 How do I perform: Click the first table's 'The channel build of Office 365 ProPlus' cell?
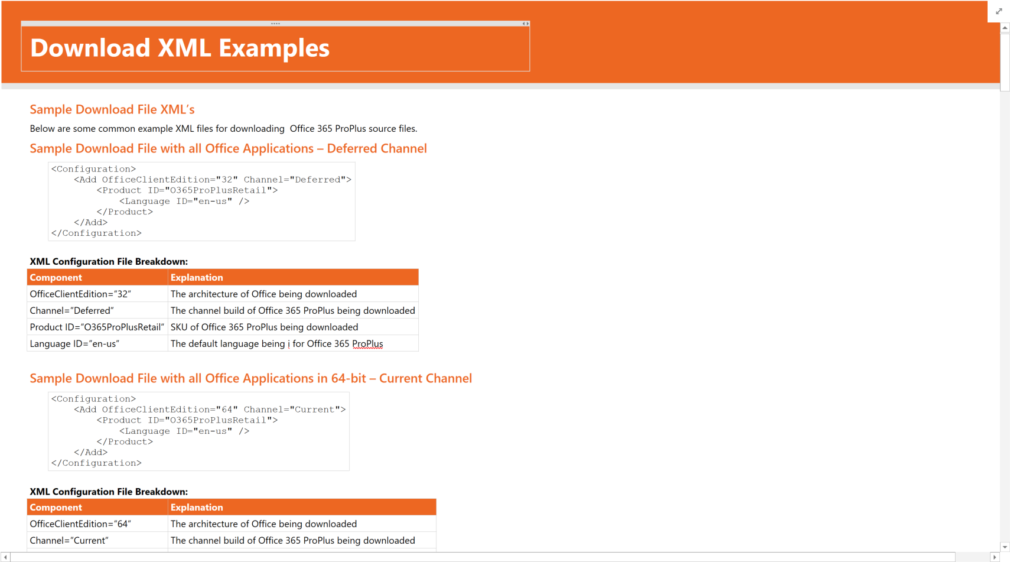coord(294,310)
